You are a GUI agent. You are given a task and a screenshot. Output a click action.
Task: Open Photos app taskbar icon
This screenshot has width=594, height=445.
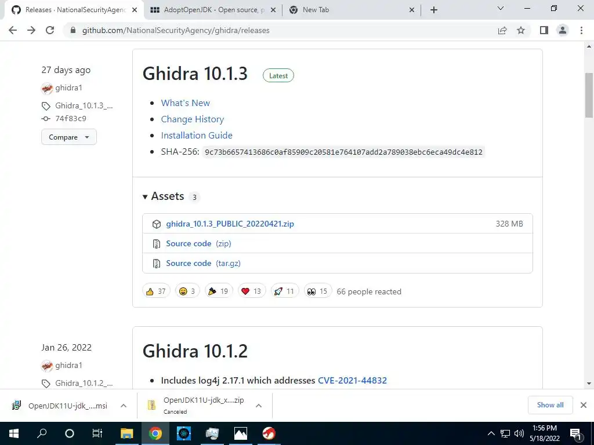(240, 433)
